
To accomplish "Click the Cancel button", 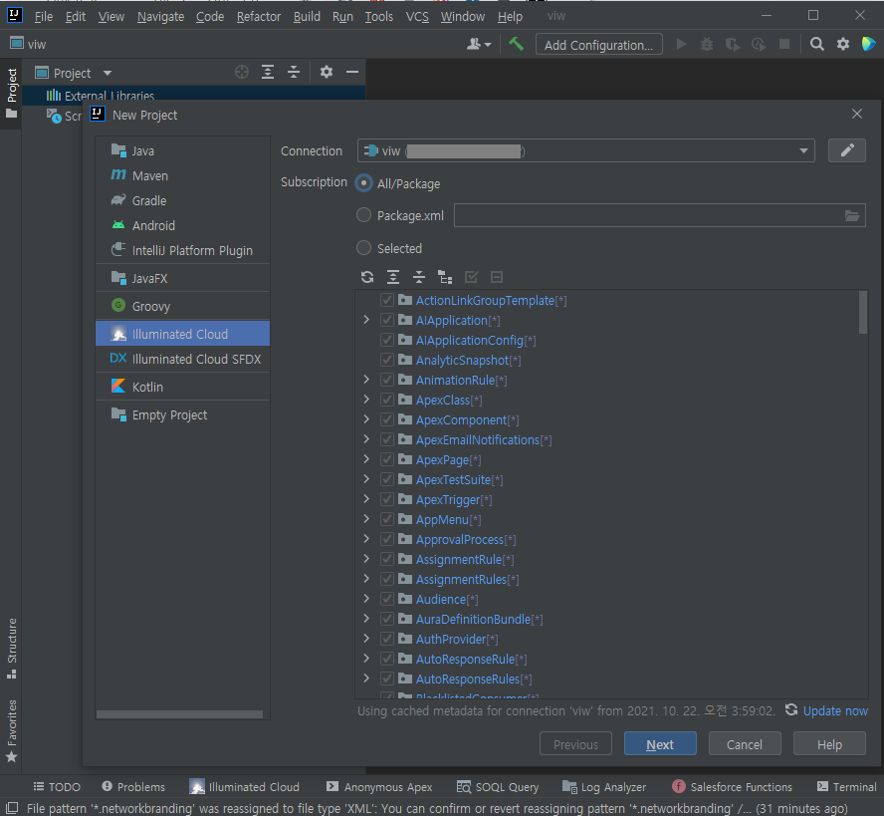I will 745,744.
